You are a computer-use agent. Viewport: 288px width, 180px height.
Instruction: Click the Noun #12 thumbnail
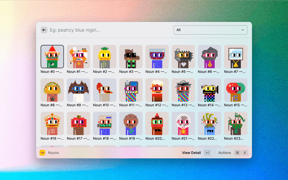[x=157, y=90]
